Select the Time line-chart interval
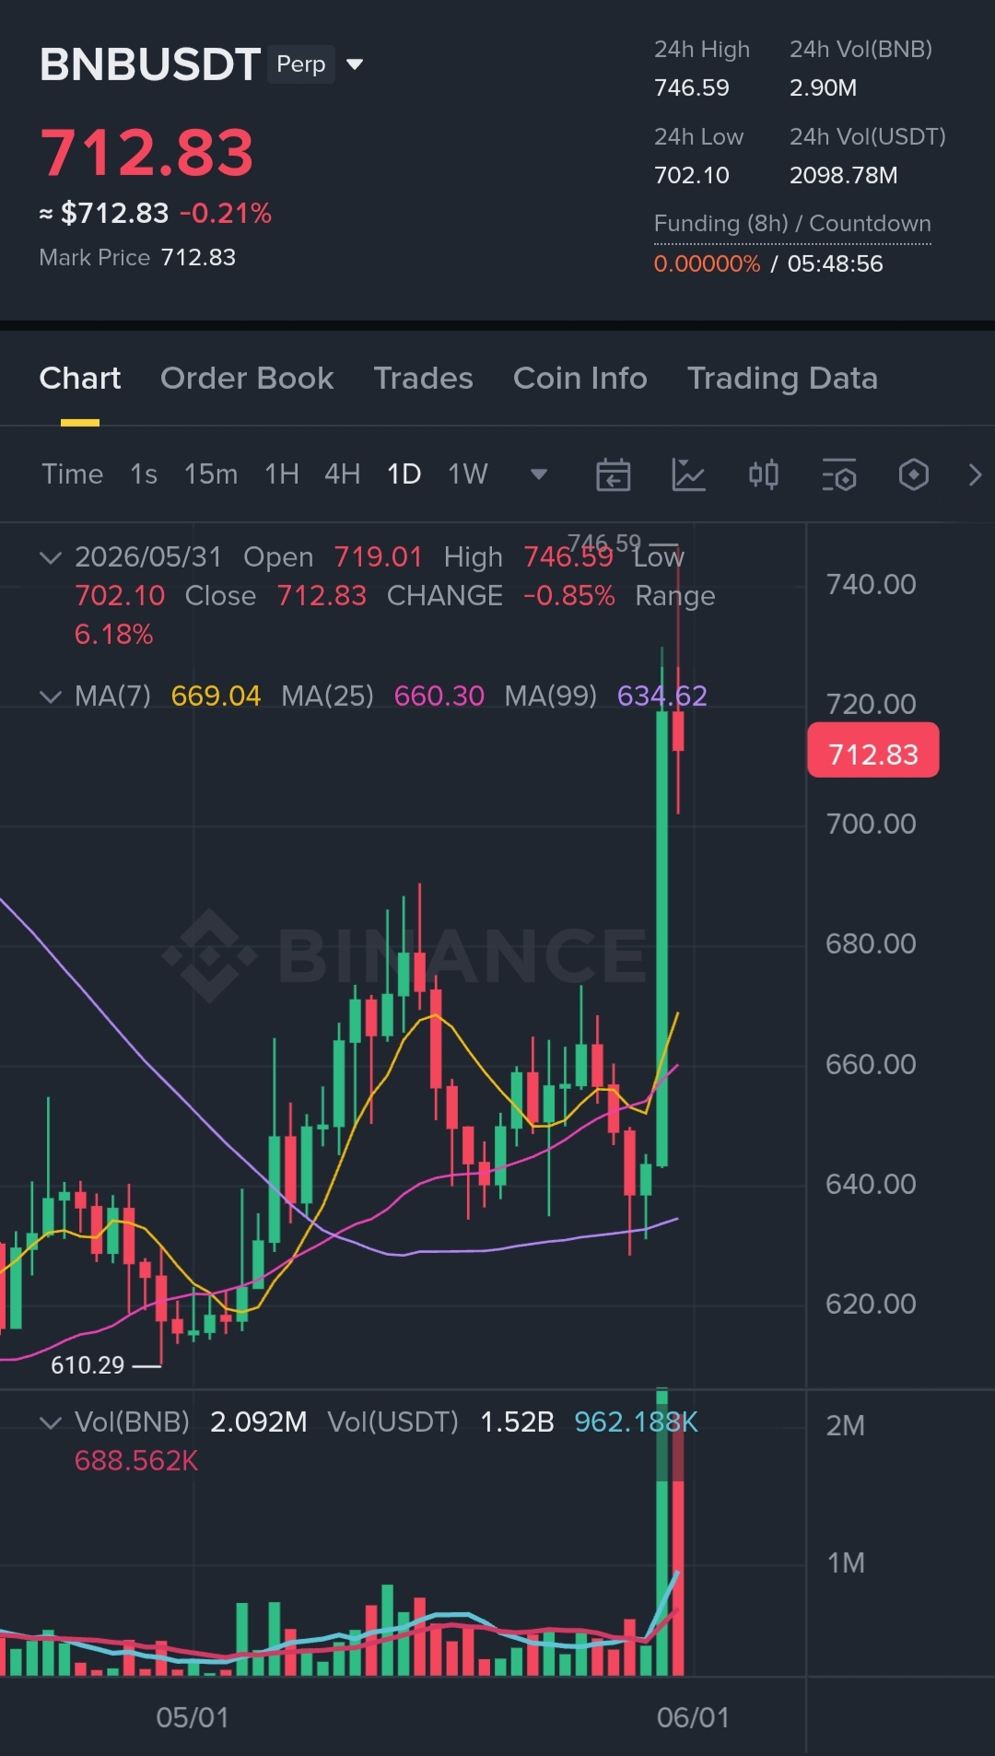Viewport: 995px width, 1756px height. 72,474
